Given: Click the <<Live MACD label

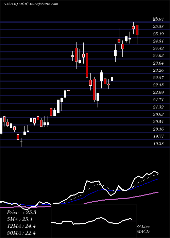Looking at the screenshot, I should pyautogui.click(x=143, y=229).
